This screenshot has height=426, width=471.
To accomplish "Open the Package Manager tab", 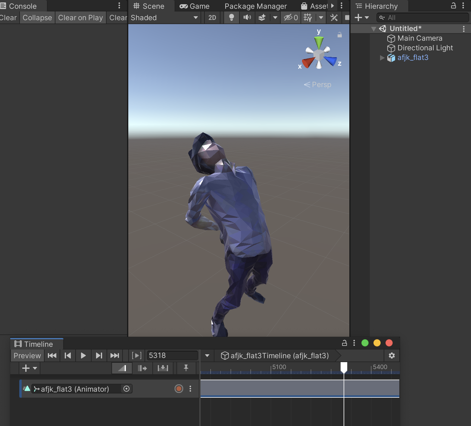I will (x=255, y=6).
